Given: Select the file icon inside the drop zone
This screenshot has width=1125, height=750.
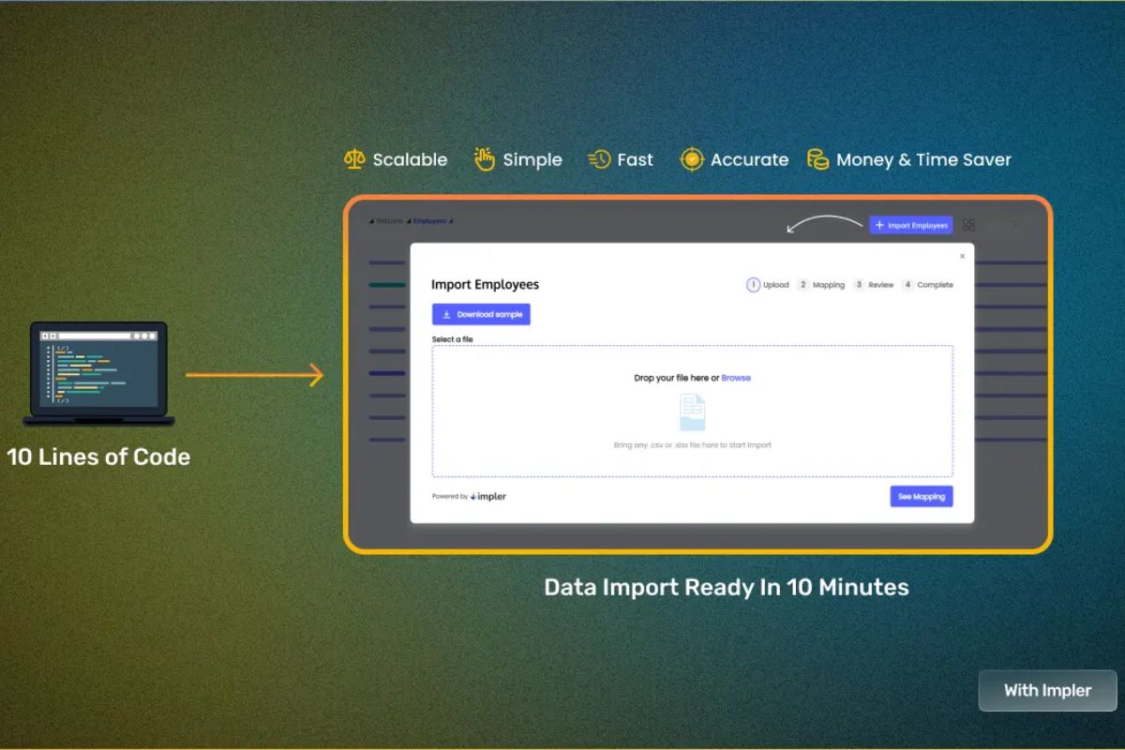Looking at the screenshot, I should [693, 412].
